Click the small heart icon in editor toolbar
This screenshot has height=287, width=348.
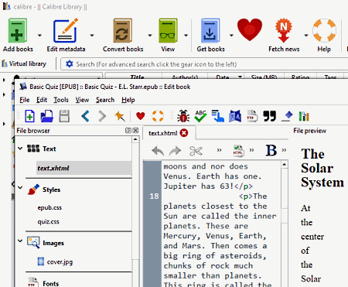[x=140, y=116]
